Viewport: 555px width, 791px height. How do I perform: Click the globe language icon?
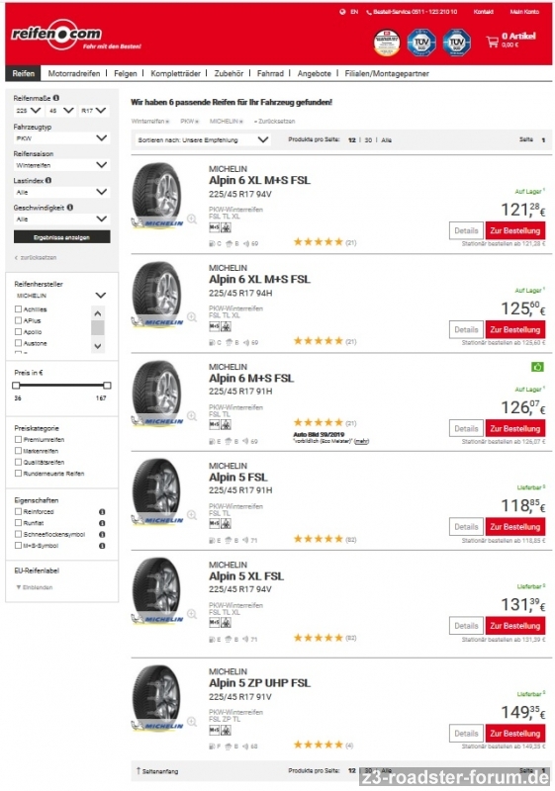click(x=342, y=12)
